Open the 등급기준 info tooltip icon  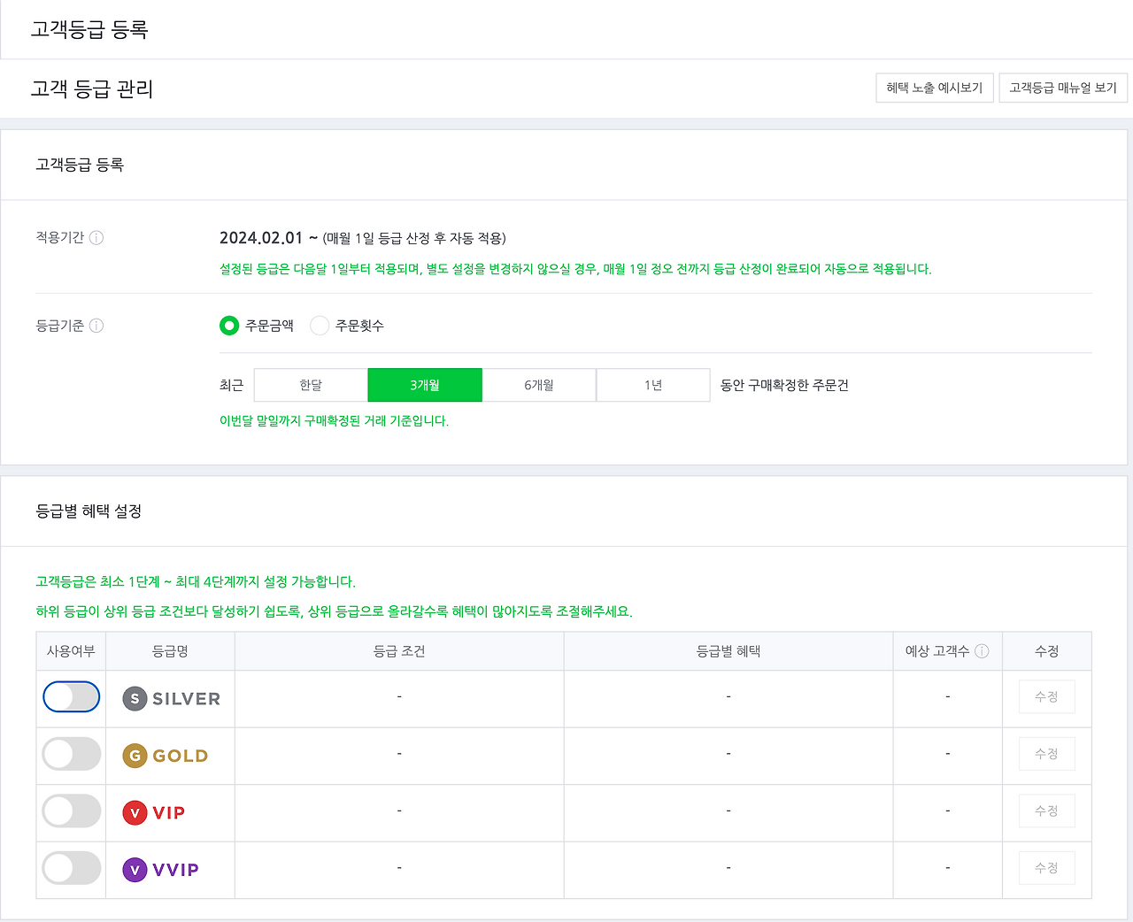(x=97, y=326)
